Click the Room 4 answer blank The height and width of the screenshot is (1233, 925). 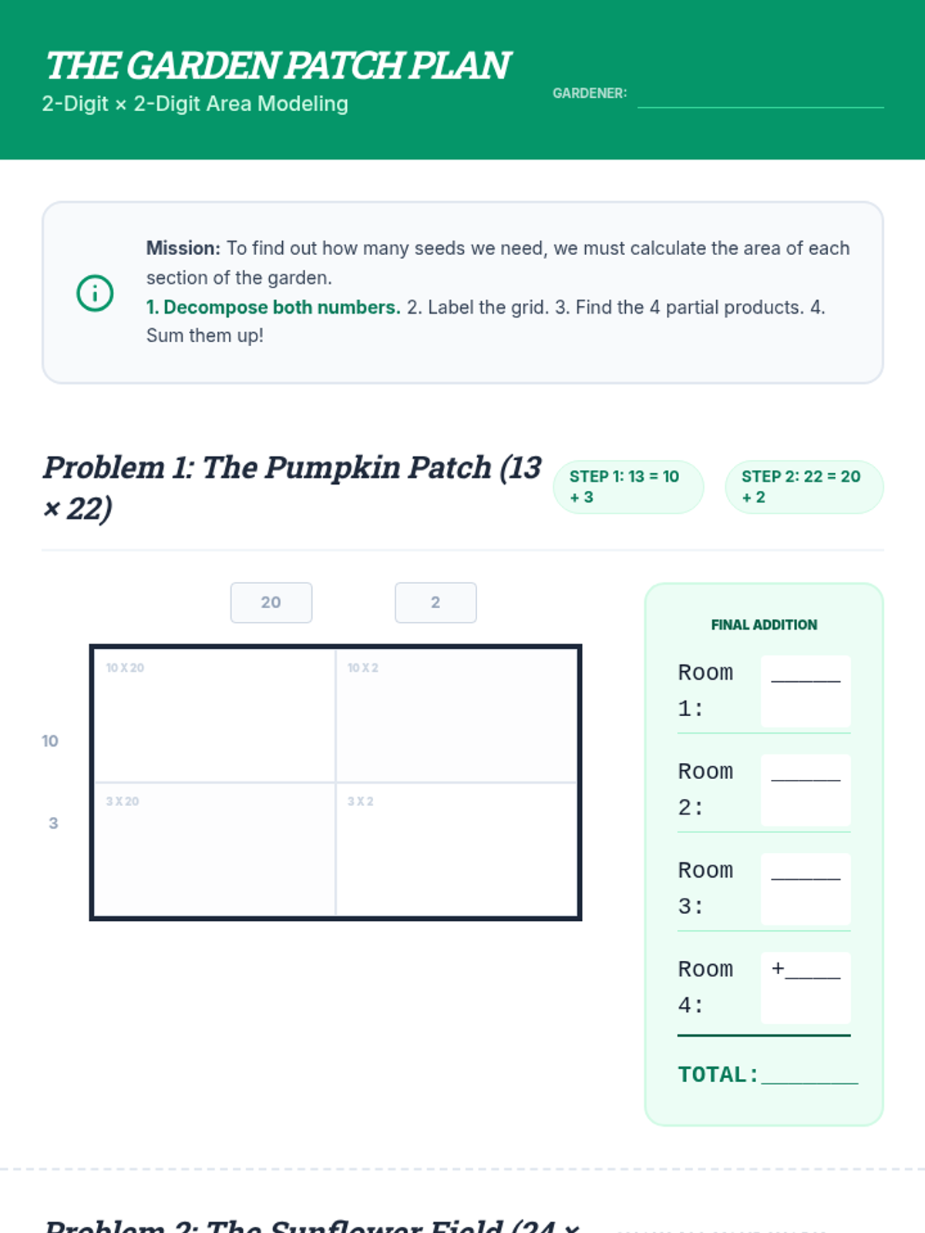[x=806, y=987]
